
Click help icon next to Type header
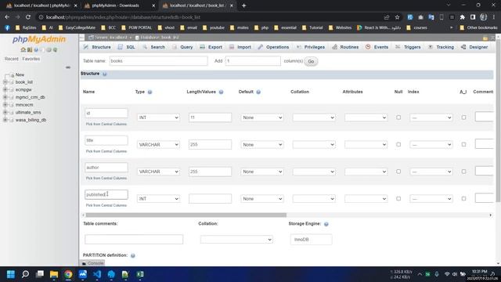coord(150,92)
